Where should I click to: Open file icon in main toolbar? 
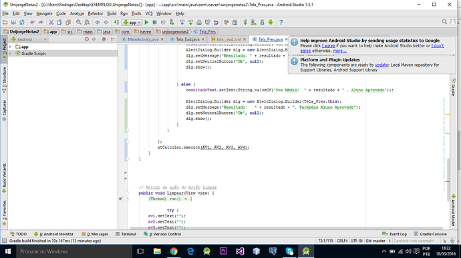pyautogui.click(x=5, y=22)
